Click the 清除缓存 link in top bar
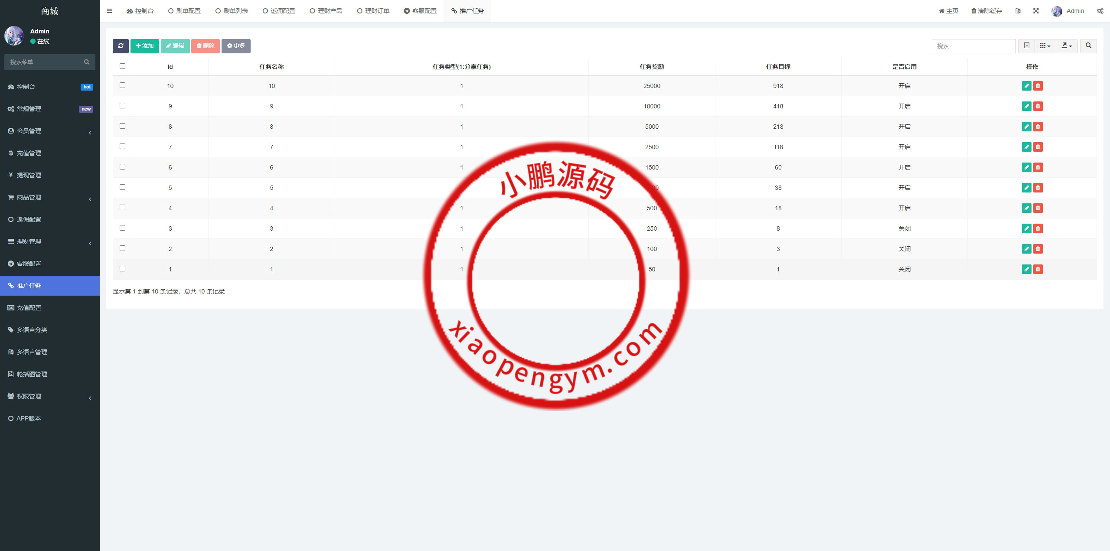The height and width of the screenshot is (551, 1110). pyautogui.click(x=986, y=11)
